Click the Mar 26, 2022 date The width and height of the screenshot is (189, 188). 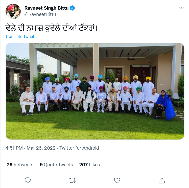click(x=41, y=148)
